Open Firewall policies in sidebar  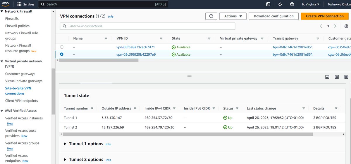[x=17, y=26]
